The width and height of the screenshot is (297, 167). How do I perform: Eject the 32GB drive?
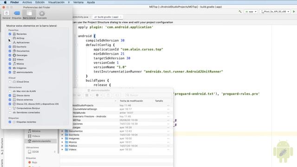point(55,152)
